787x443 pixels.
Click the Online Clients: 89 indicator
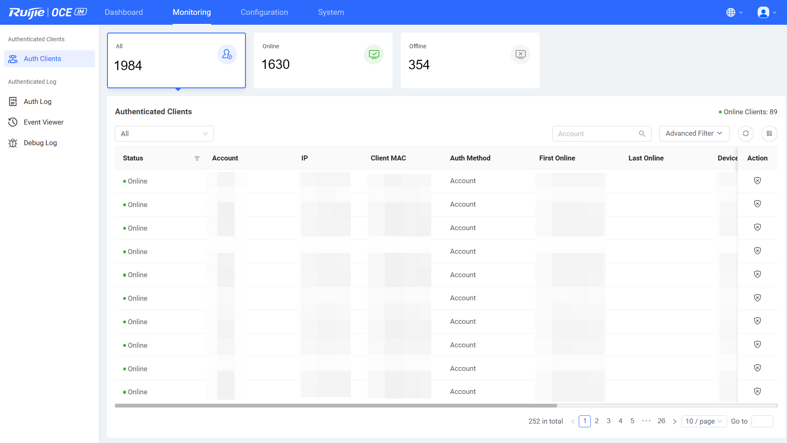click(748, 112)
